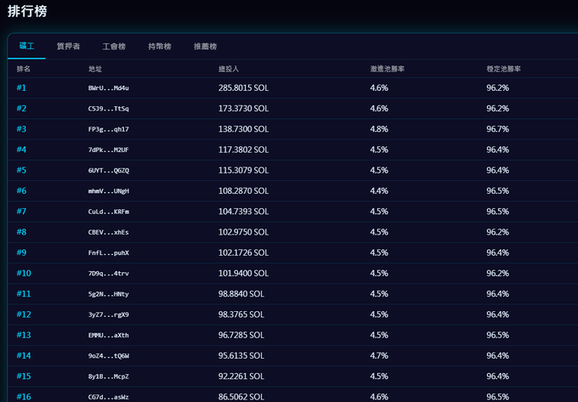This screenshot has width=578, height=402.
Task: Click address FP3g...qh17
Action: pos(109,129)
